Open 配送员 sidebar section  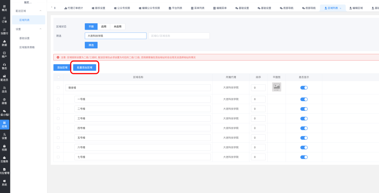pos(4,78)
